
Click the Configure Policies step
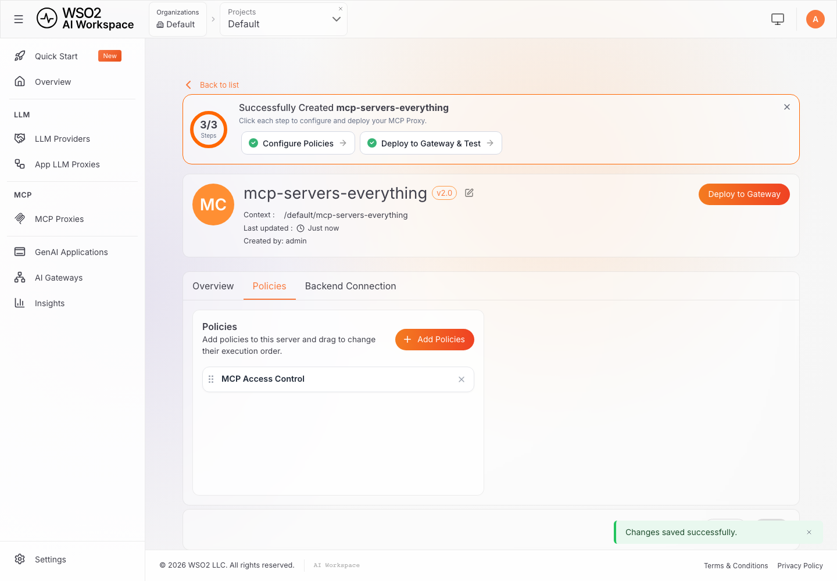pyautogui.click(x=298, y=143)
